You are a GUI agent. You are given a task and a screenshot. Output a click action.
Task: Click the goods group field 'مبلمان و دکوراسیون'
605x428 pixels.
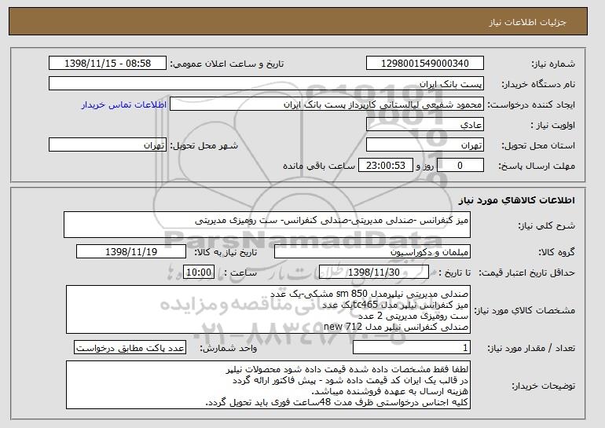coord(372,252)
